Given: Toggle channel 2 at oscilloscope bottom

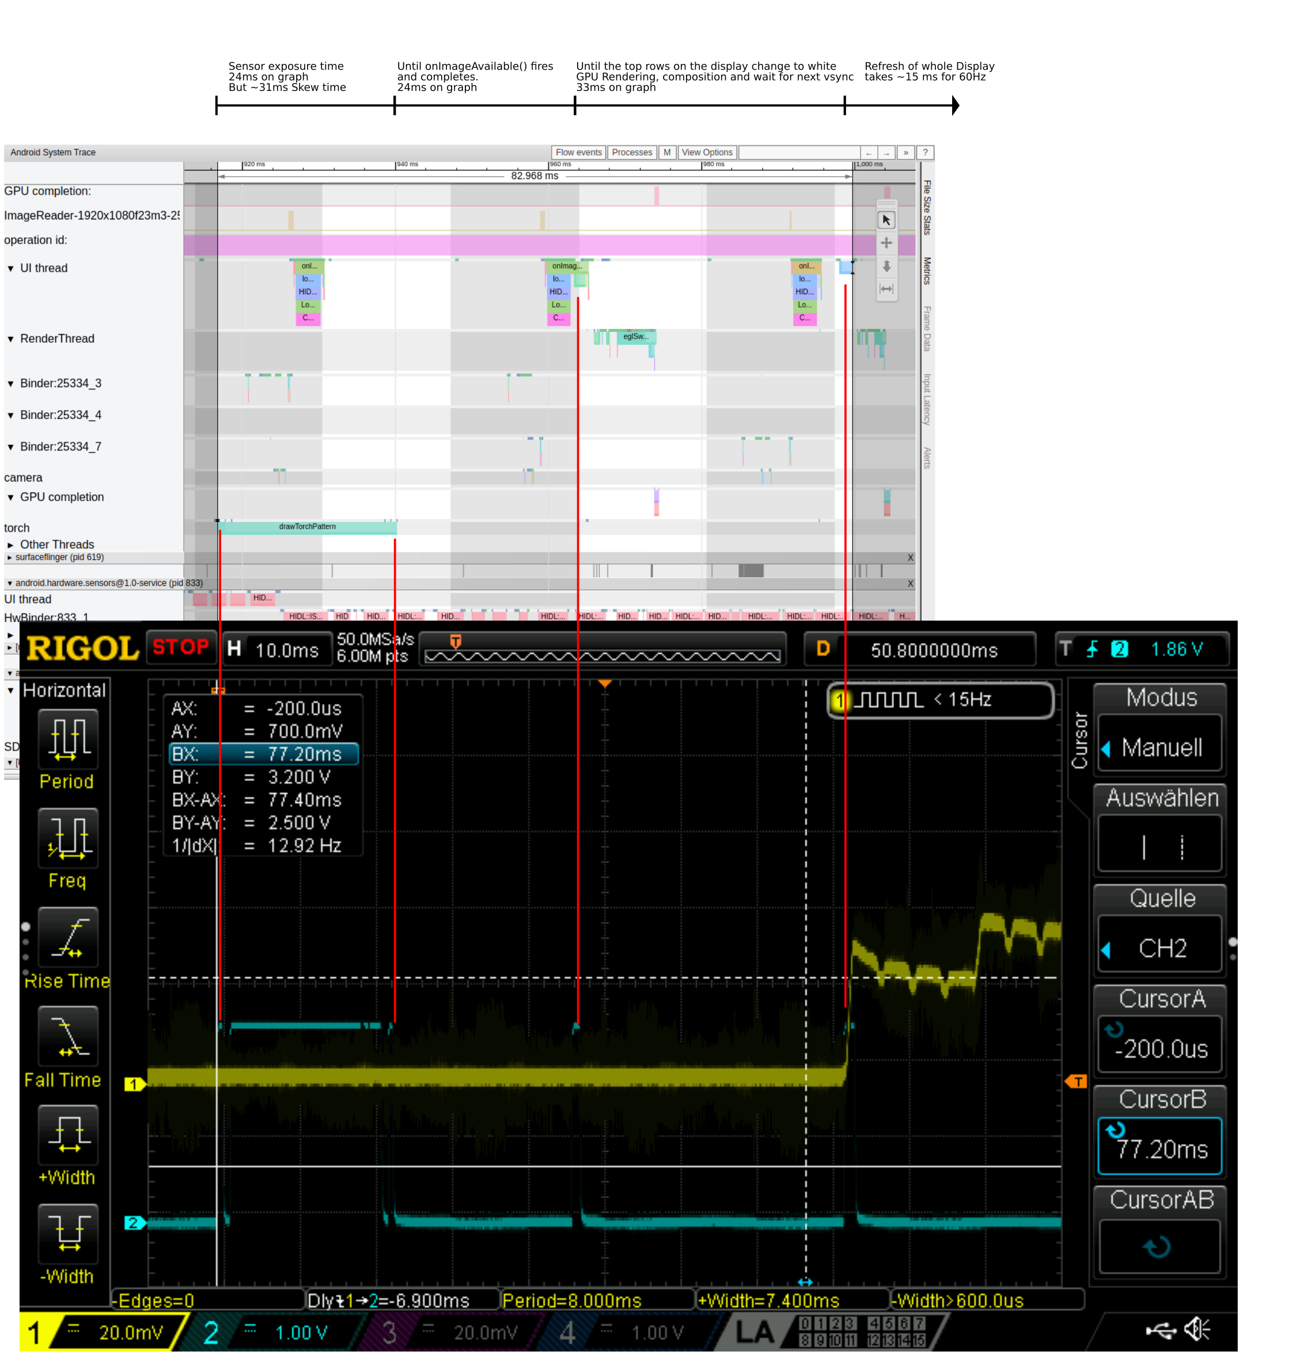Looking at the screenshot, I should pyautogui.click(x=211, y=1332).
